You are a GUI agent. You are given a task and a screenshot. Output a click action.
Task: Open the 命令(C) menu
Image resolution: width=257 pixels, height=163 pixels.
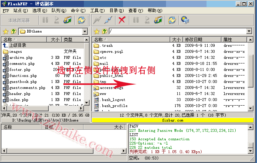pyautogui.click(x=78, y=11)
